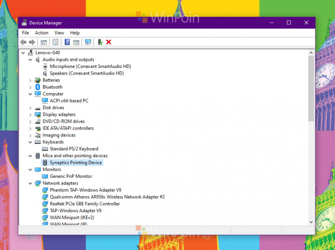
Task: Open the Action menu
Action: [x=41, y=33]
